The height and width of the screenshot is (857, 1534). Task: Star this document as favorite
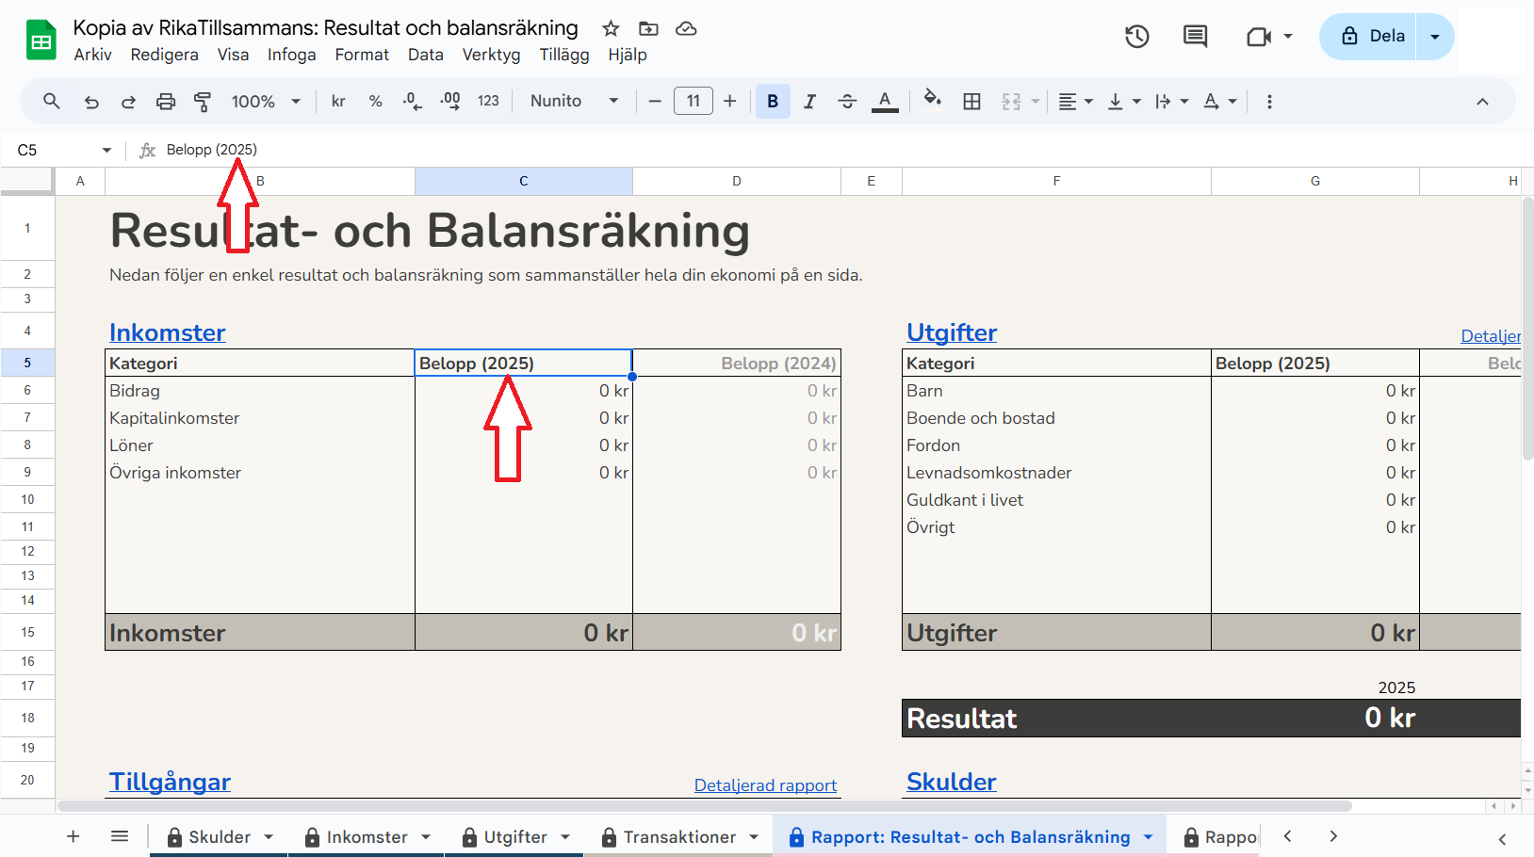pyautogui.click(x=611, y=28)
